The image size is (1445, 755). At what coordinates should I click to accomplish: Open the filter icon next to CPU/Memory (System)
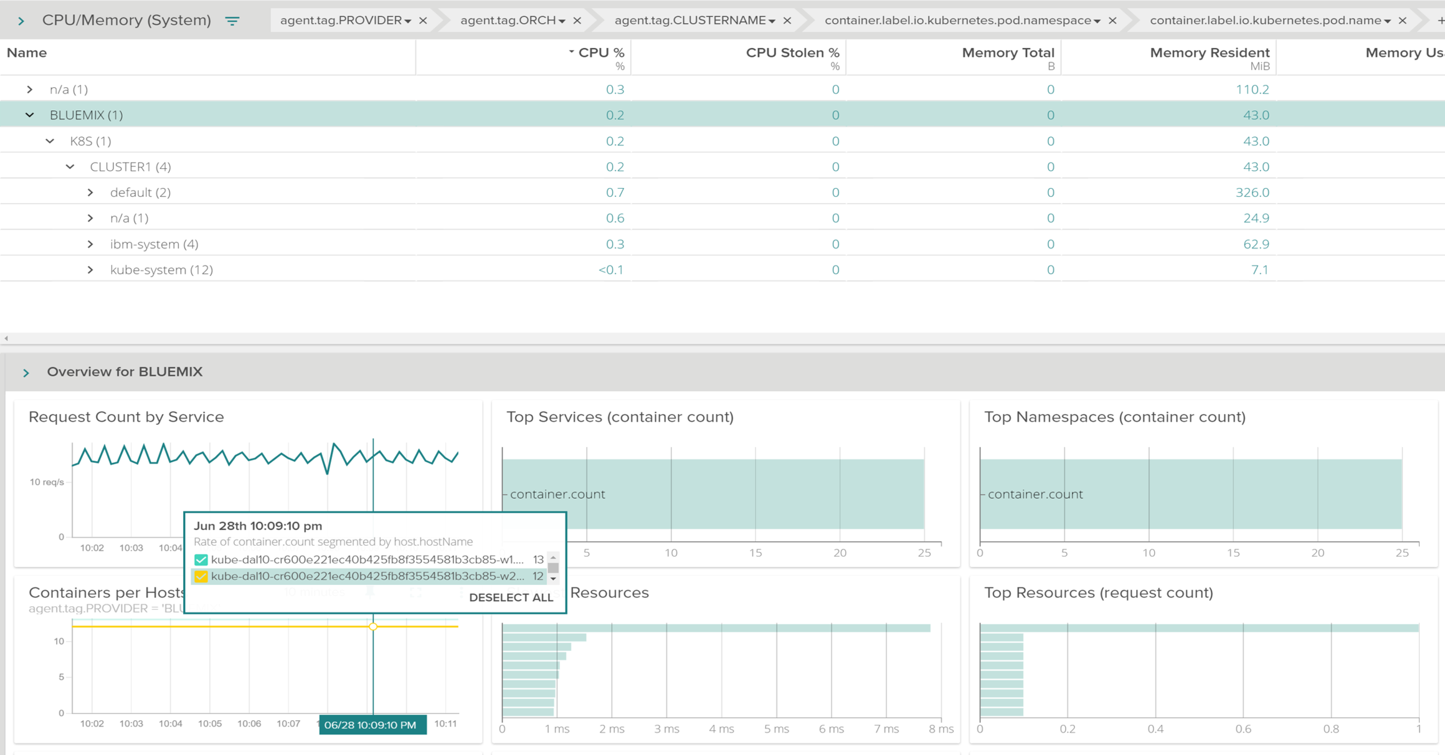click(232, 21)
